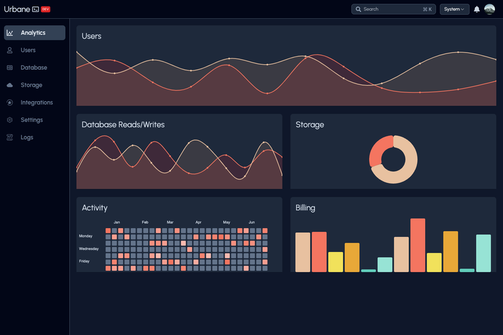Click the Storage card heading
Image resolution: width=503 pixels, height=335 pixels.
[x=309, y=124]
